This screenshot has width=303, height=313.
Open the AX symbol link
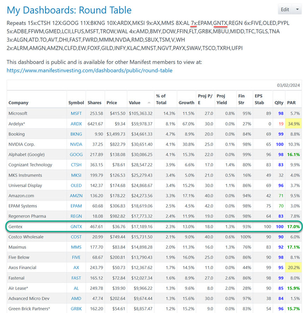[x=76, y=268]
